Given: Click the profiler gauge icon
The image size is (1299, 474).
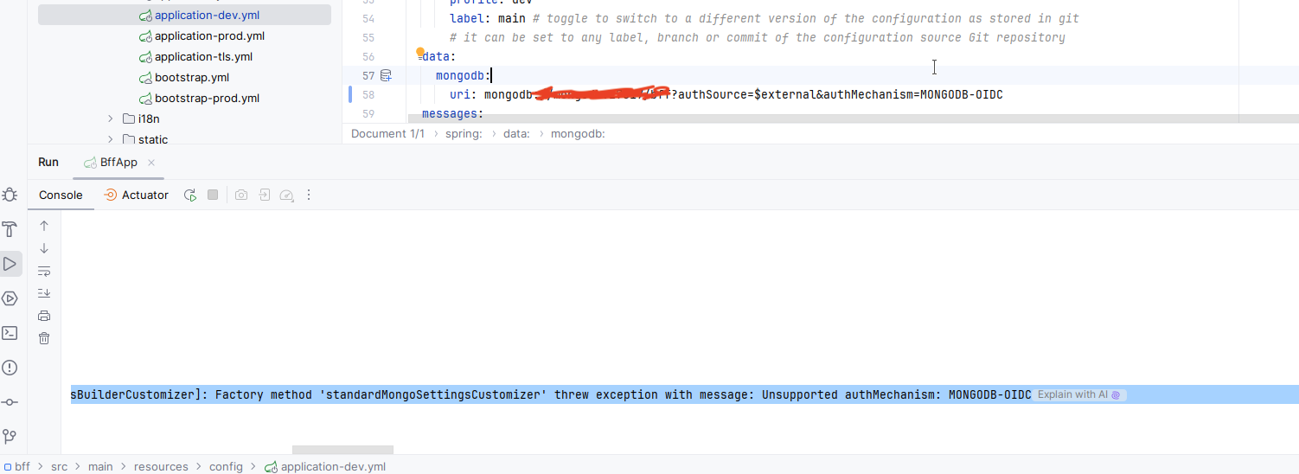Looking at the screenshot, I should (x=287, y=195).
